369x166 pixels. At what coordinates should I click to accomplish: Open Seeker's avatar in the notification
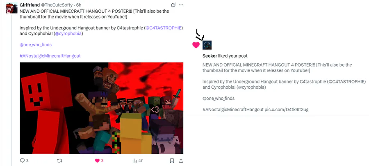tap(207, 45)
